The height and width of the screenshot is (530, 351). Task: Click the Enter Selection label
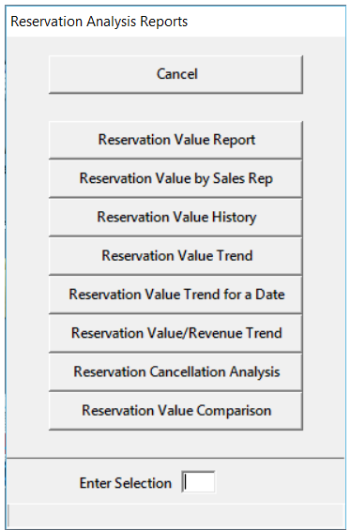click(126, 483)
